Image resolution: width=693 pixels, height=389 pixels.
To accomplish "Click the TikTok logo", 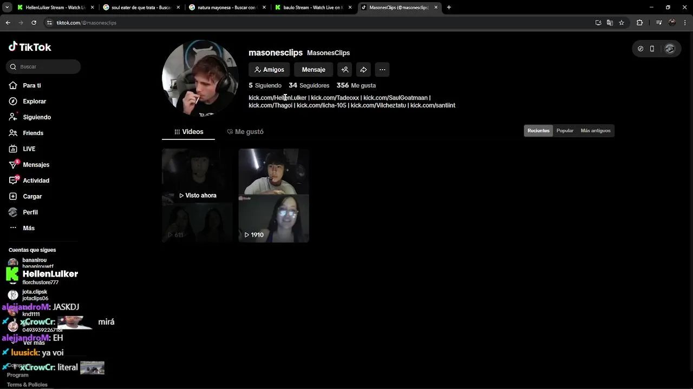I will click(30, 47).
